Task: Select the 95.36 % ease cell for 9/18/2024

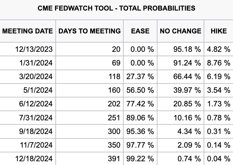Action: coord(140,132)
